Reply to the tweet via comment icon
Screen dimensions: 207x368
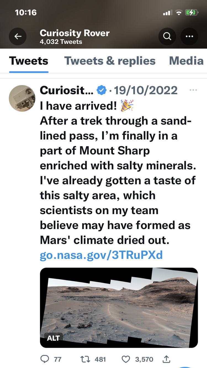[44, 359]
